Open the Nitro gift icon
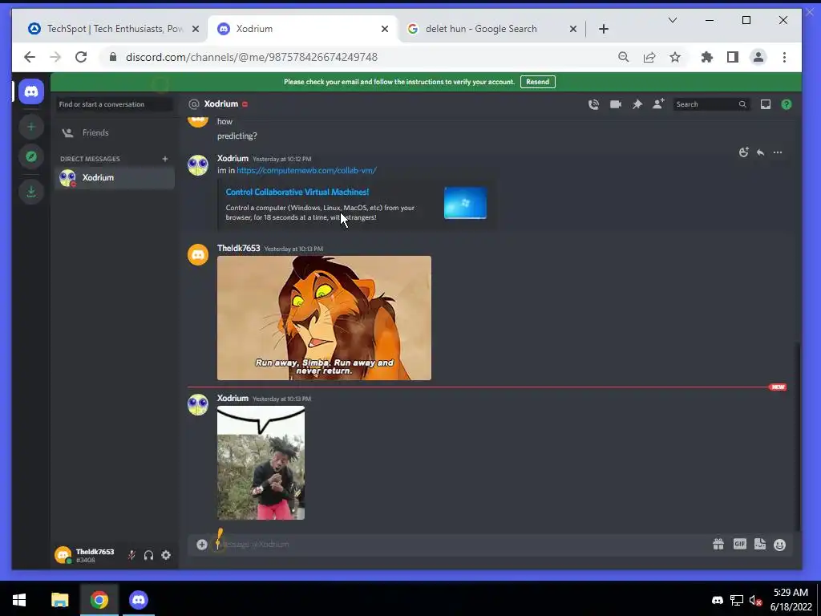 [718, 545]
